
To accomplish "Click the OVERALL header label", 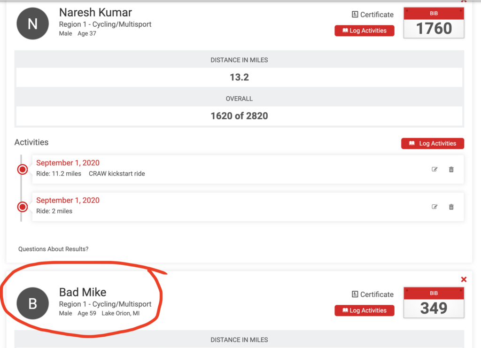I will [239, 99].
